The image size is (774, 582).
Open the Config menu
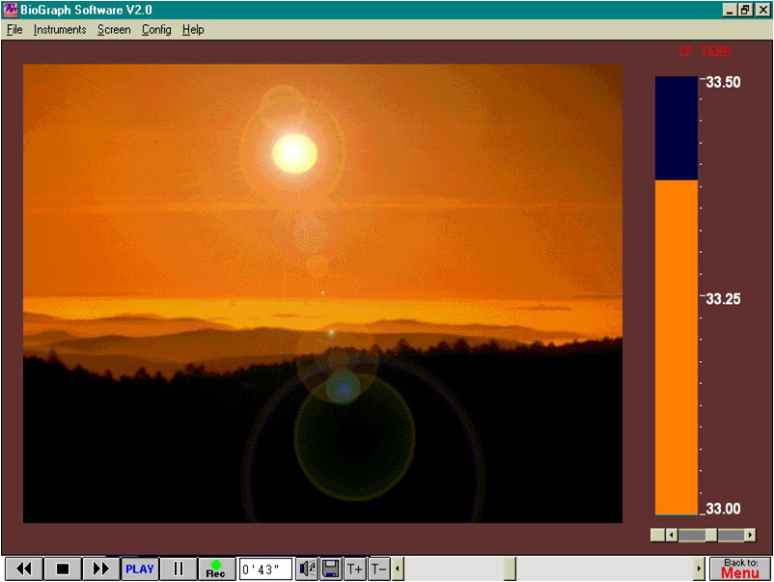pyautogui.click(x=156, y=30)
